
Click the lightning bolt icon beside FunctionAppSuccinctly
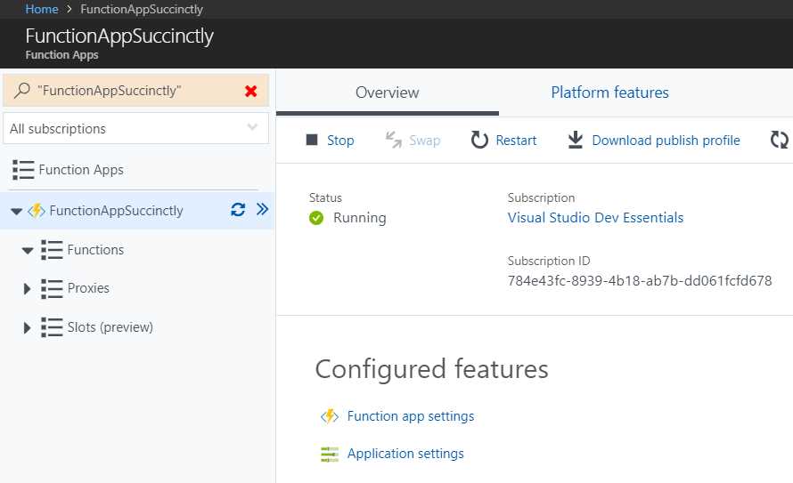(x=37, y=211)
